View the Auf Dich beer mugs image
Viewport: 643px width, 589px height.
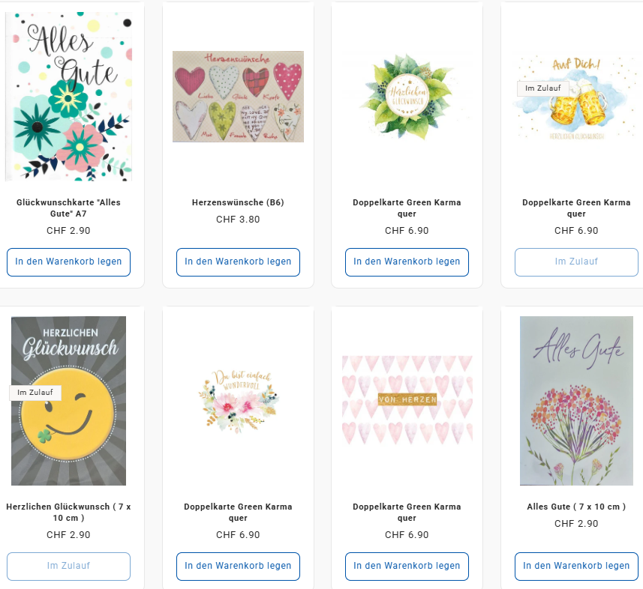coord(576,97)
